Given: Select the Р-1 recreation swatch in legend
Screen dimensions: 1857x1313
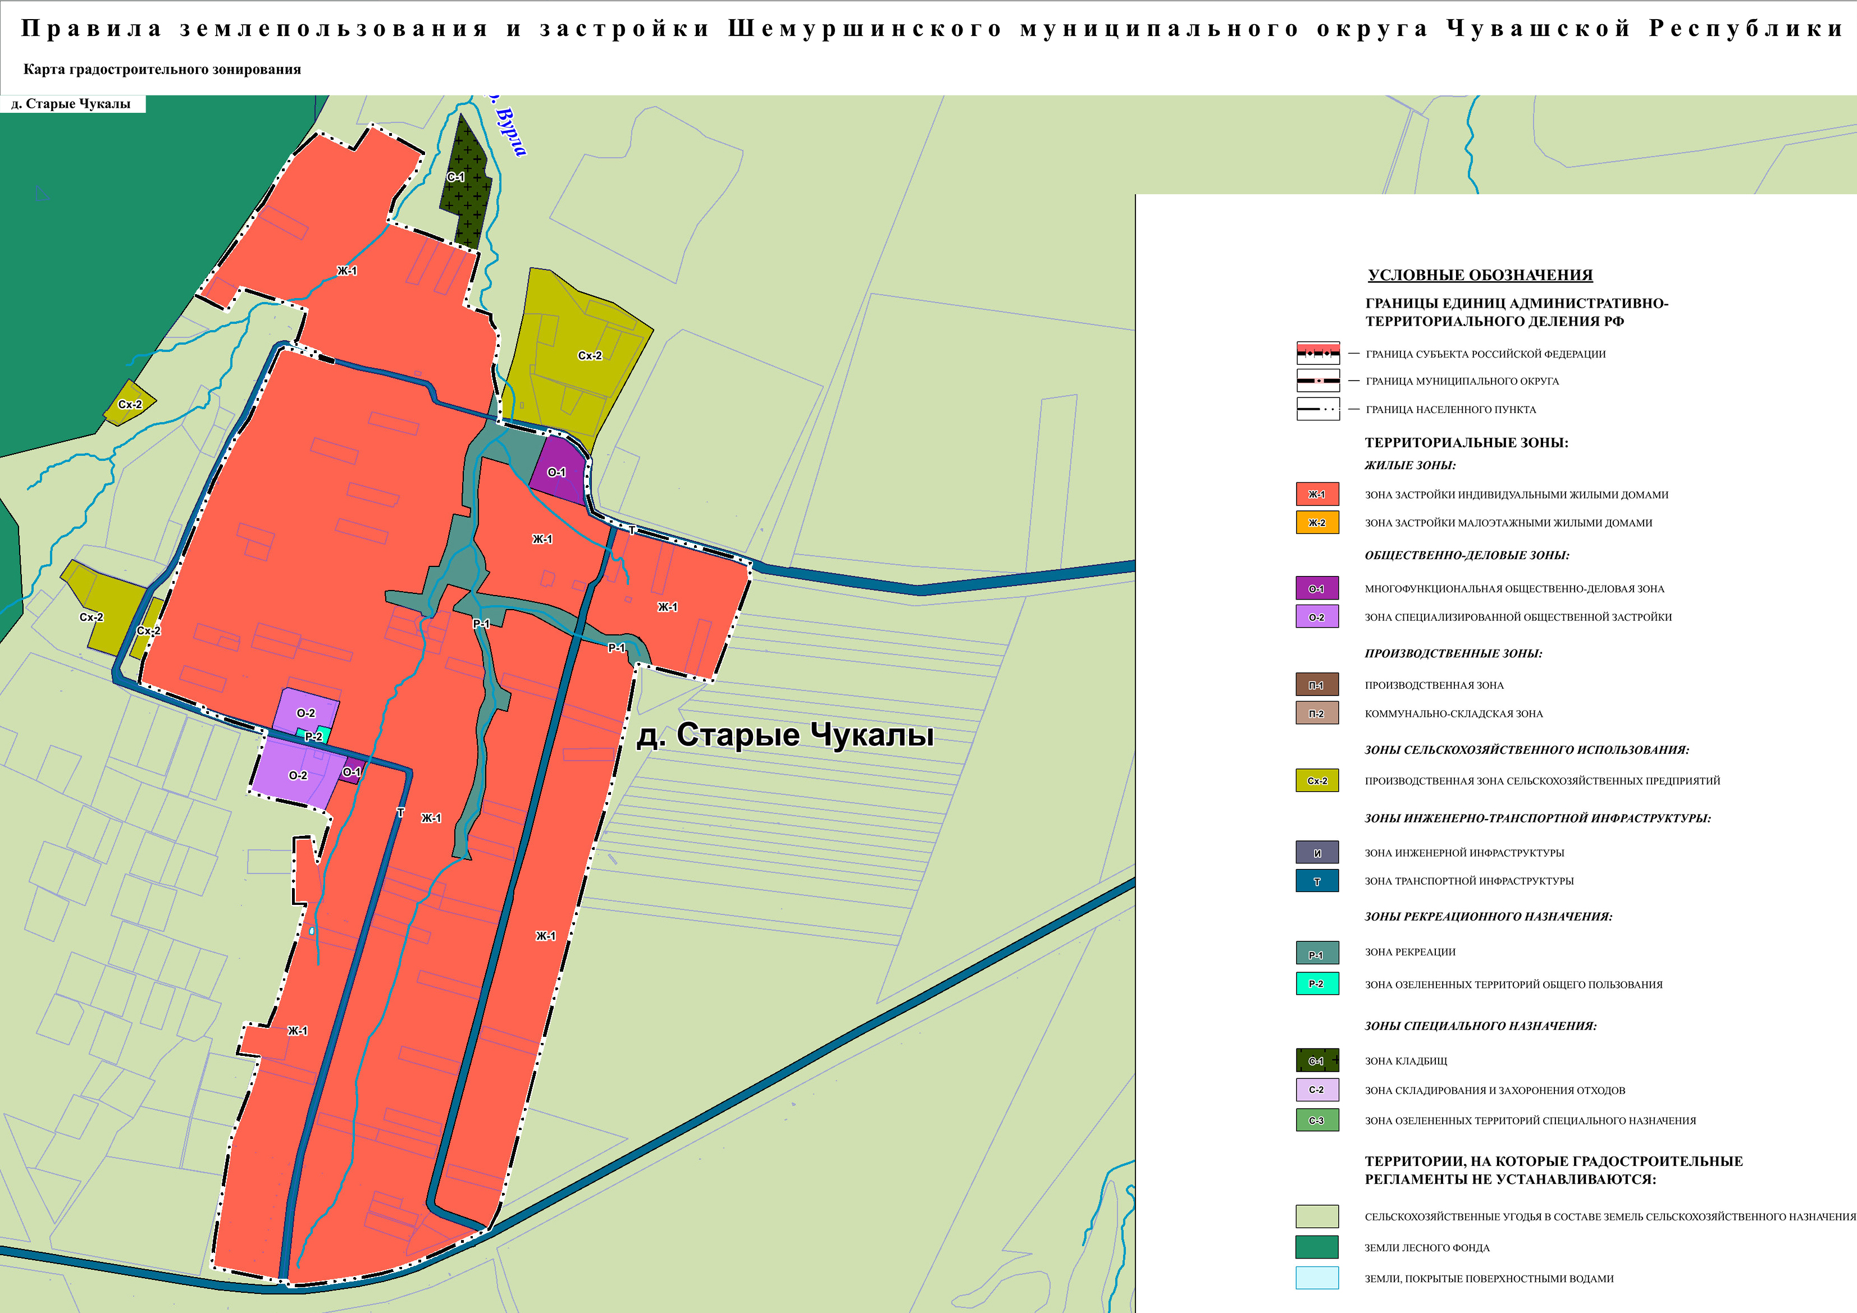Looking at the screenshot, I should point(1317,953).
